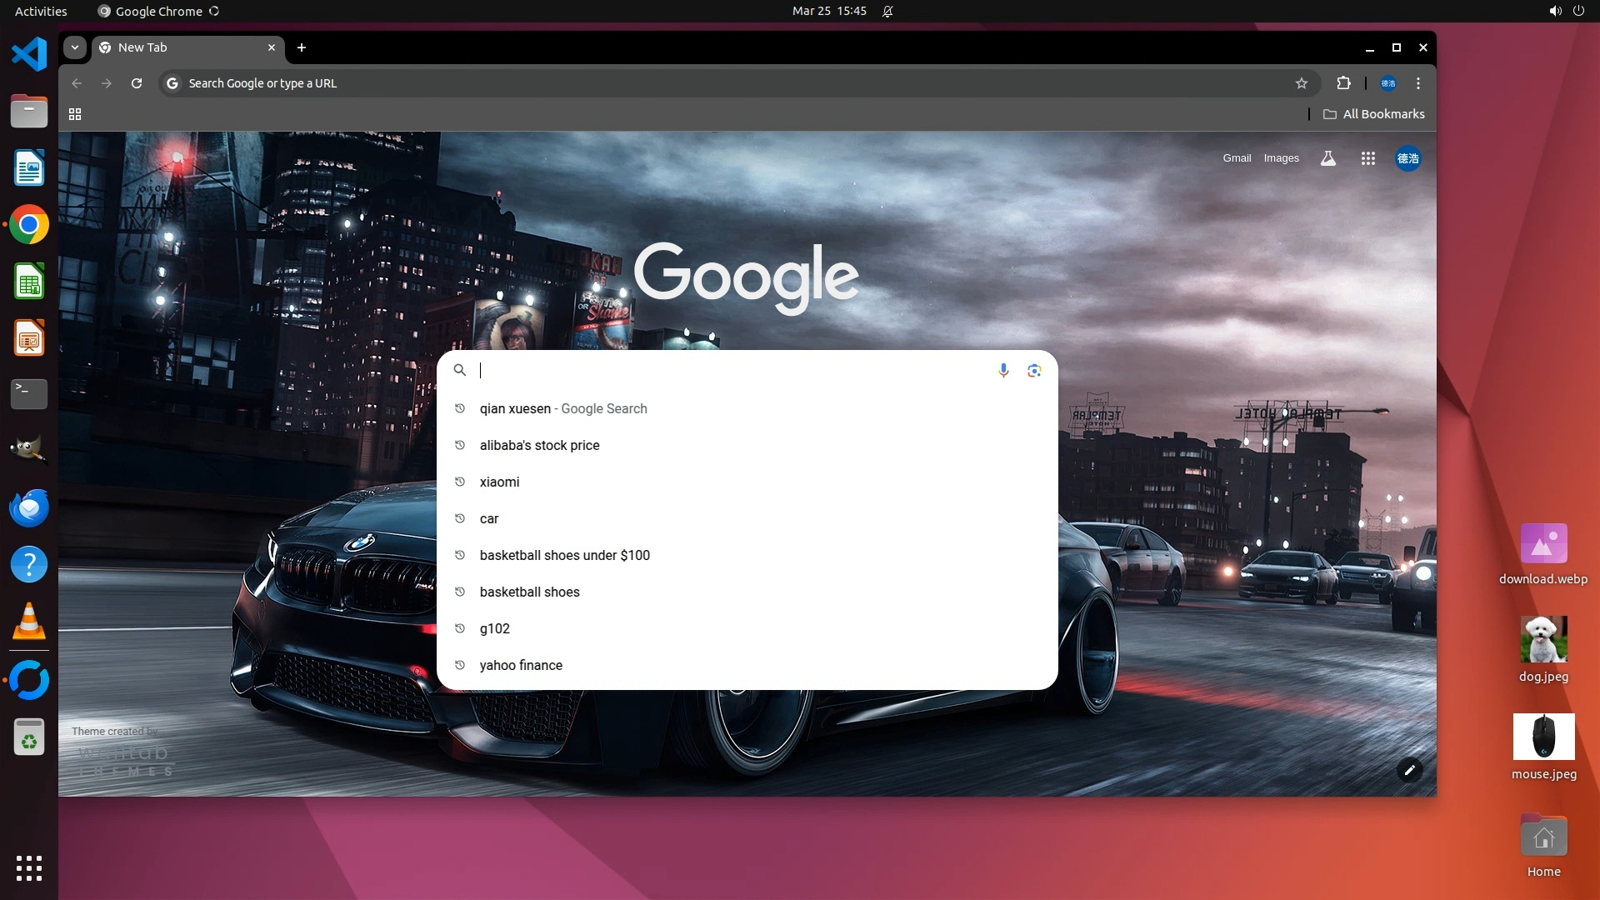Expand the tab search dropdown arrow
The image size is (1600, 900).
[x=75, y=47]
